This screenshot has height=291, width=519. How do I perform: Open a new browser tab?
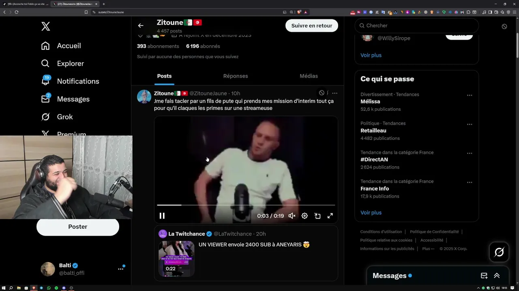coord(104,4)
